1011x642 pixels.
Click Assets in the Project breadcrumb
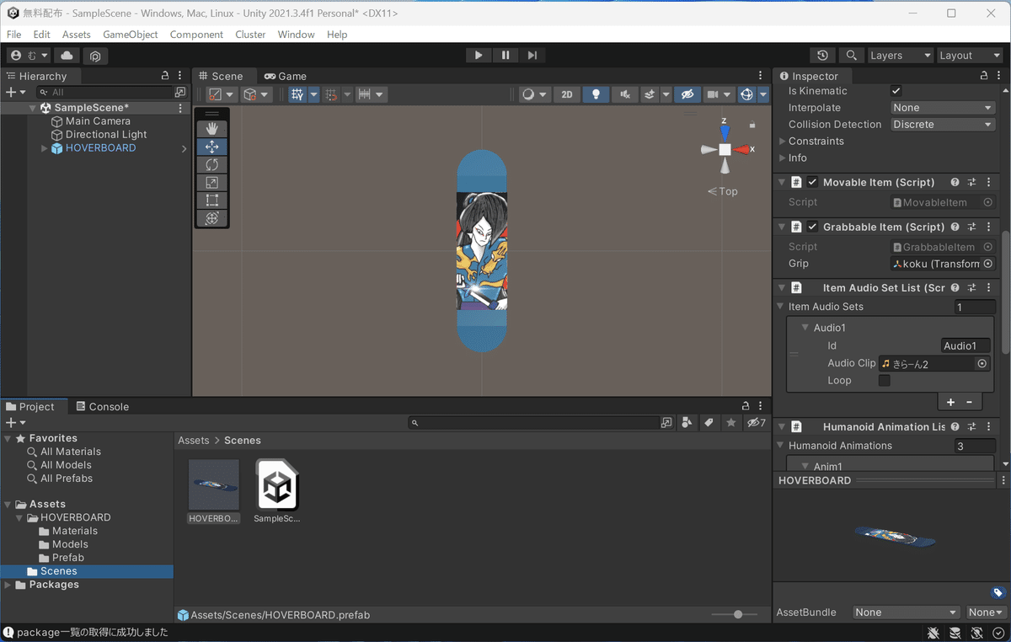click(194, 441)
